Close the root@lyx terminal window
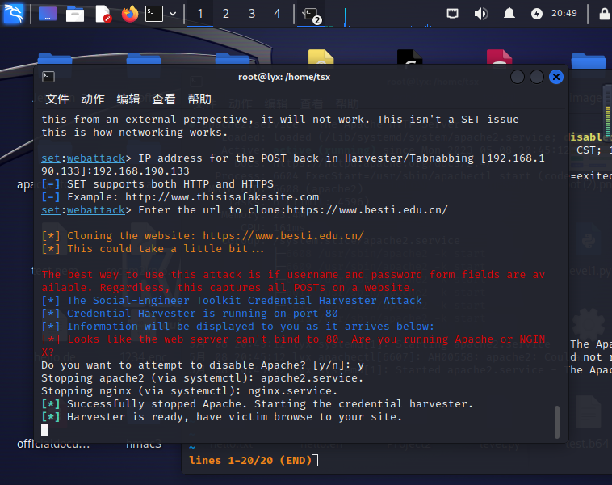This screenshot has width=612, height=485. pos(556,77)
